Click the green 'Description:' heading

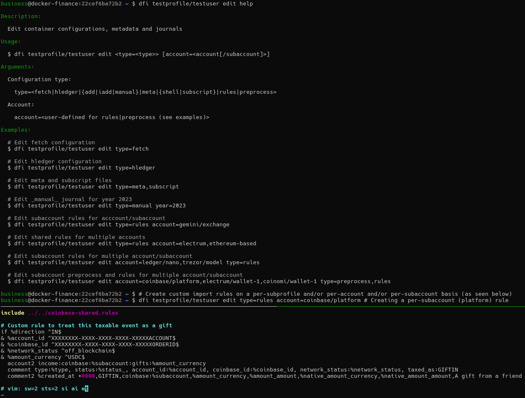coord(21,16)
